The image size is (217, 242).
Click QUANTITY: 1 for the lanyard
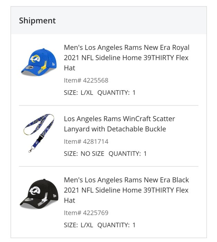(128, 154)
